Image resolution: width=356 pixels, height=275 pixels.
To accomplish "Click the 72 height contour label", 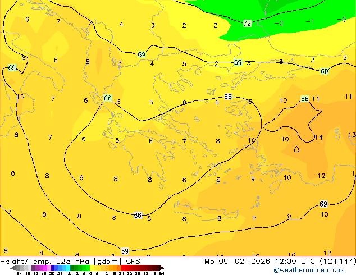I will point(247,23).
